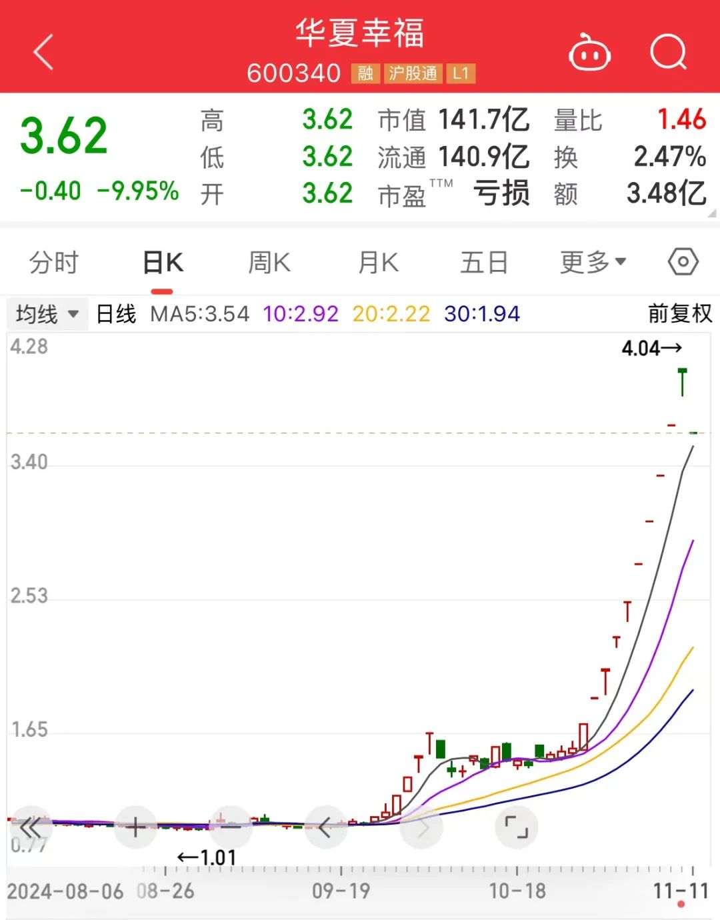Image resolution: width=720 pixels, height=920 pixels.
Task: Zoom in chart with plus button
Action: 135,828
